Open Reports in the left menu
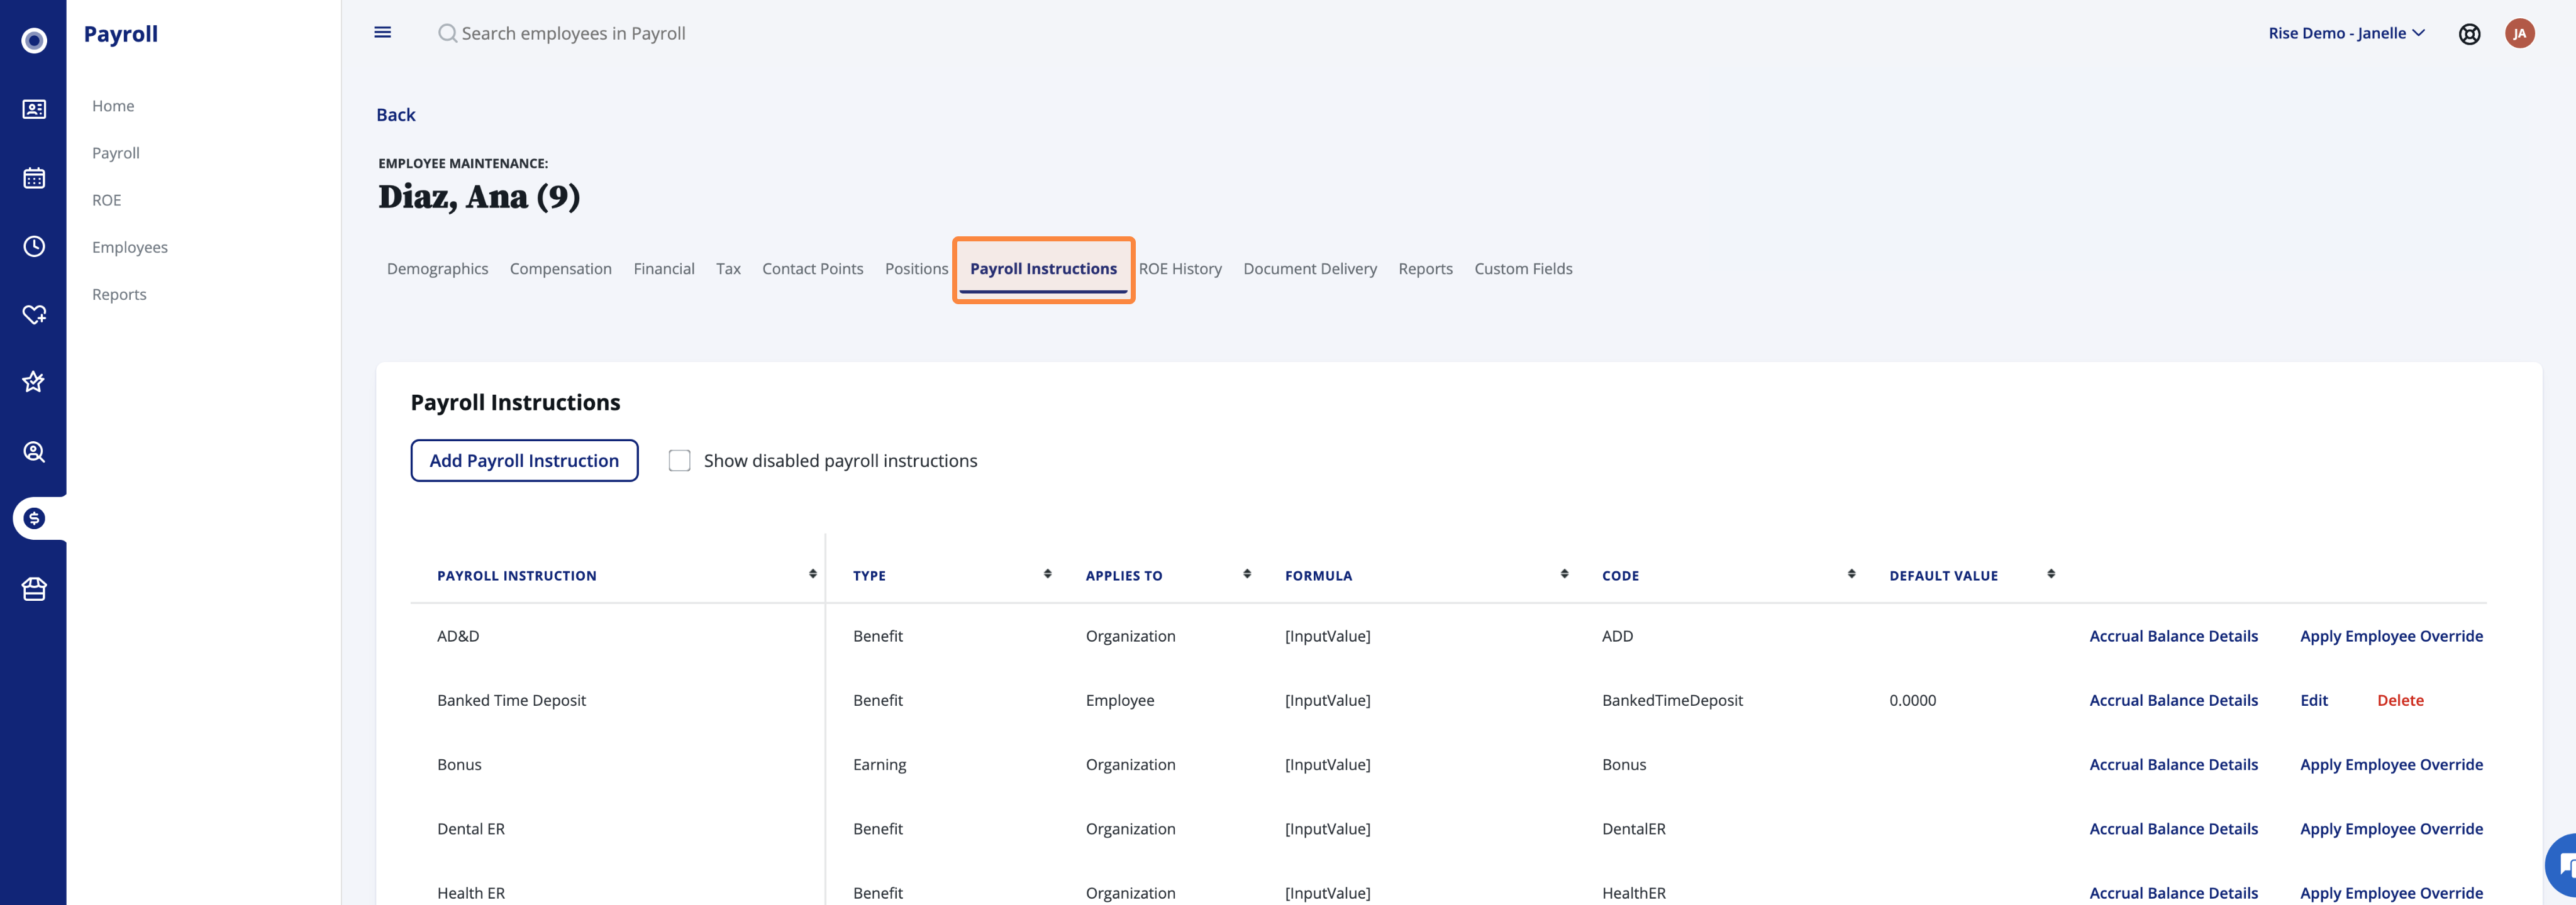Image resolution: width=2576 pixels, height=905 pixels. coord(119,293)
